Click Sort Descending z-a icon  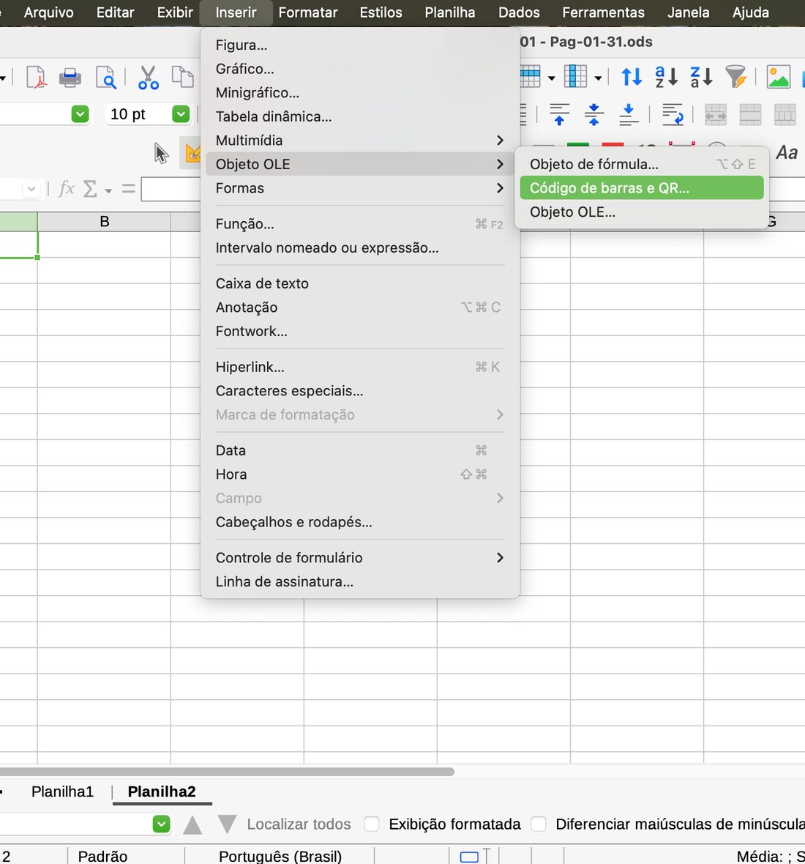click(x=702, y=77)
